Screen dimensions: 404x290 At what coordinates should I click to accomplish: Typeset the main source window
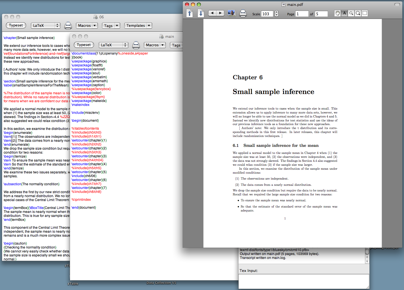(84, 45)
